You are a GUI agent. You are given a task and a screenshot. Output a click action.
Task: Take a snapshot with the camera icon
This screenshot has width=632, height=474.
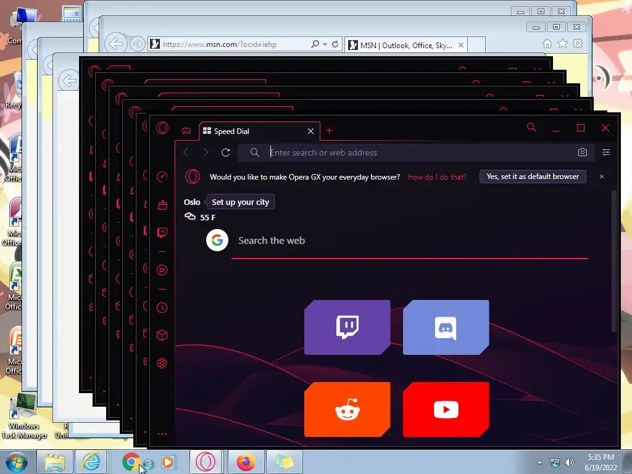point(583,152)
